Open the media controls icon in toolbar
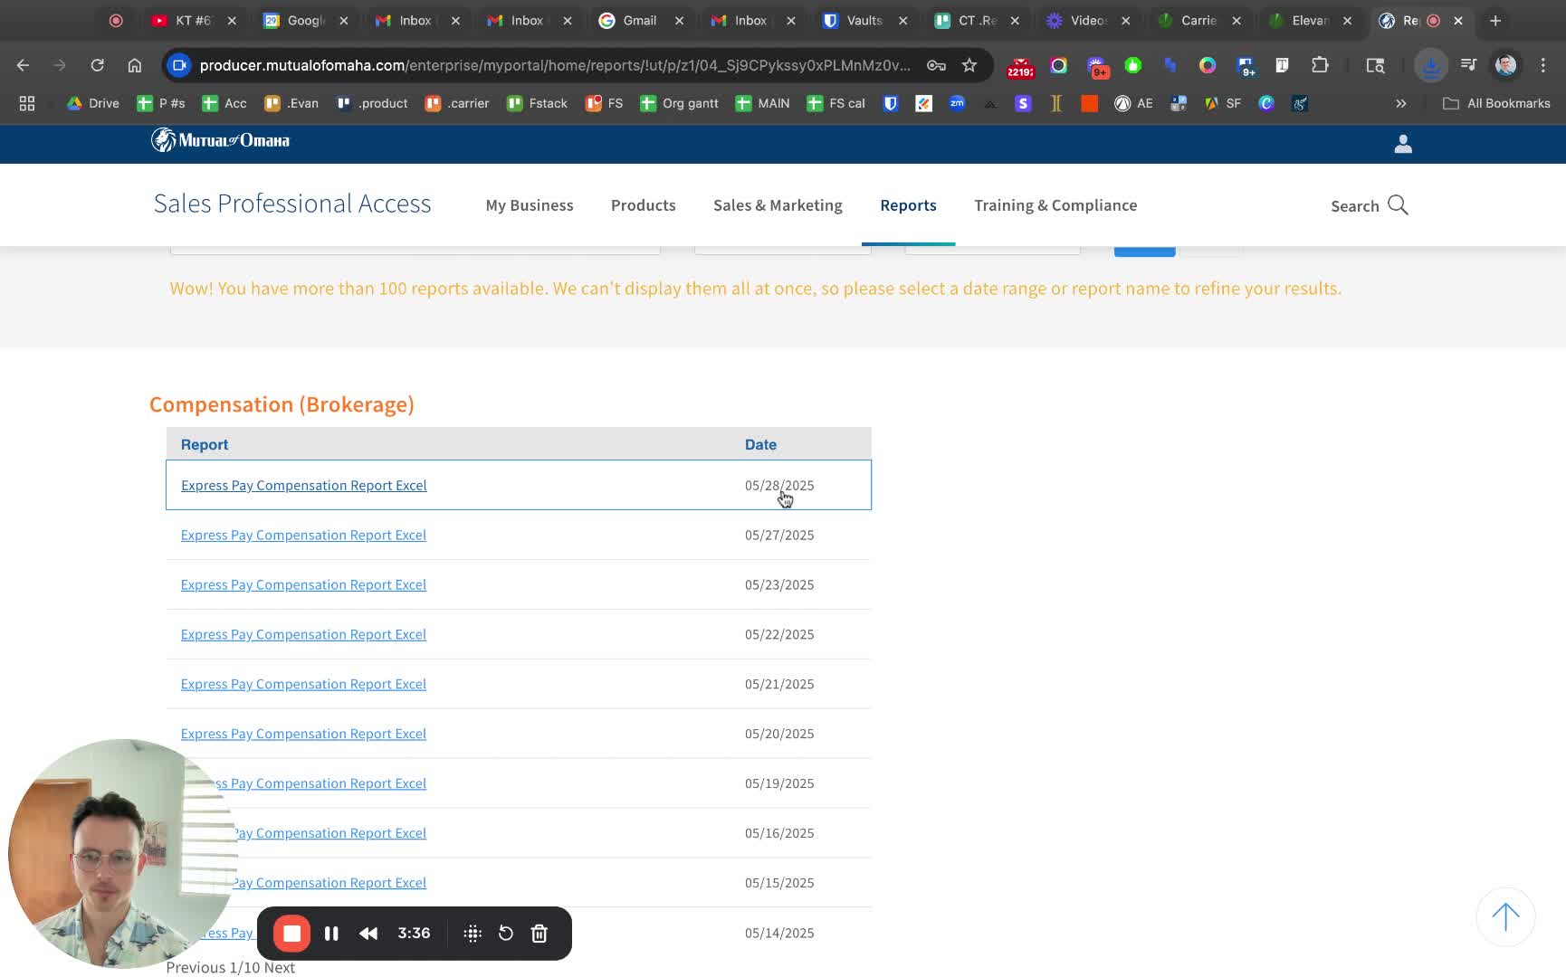The image size is (1566, 977). click(x=1468, y=65)
